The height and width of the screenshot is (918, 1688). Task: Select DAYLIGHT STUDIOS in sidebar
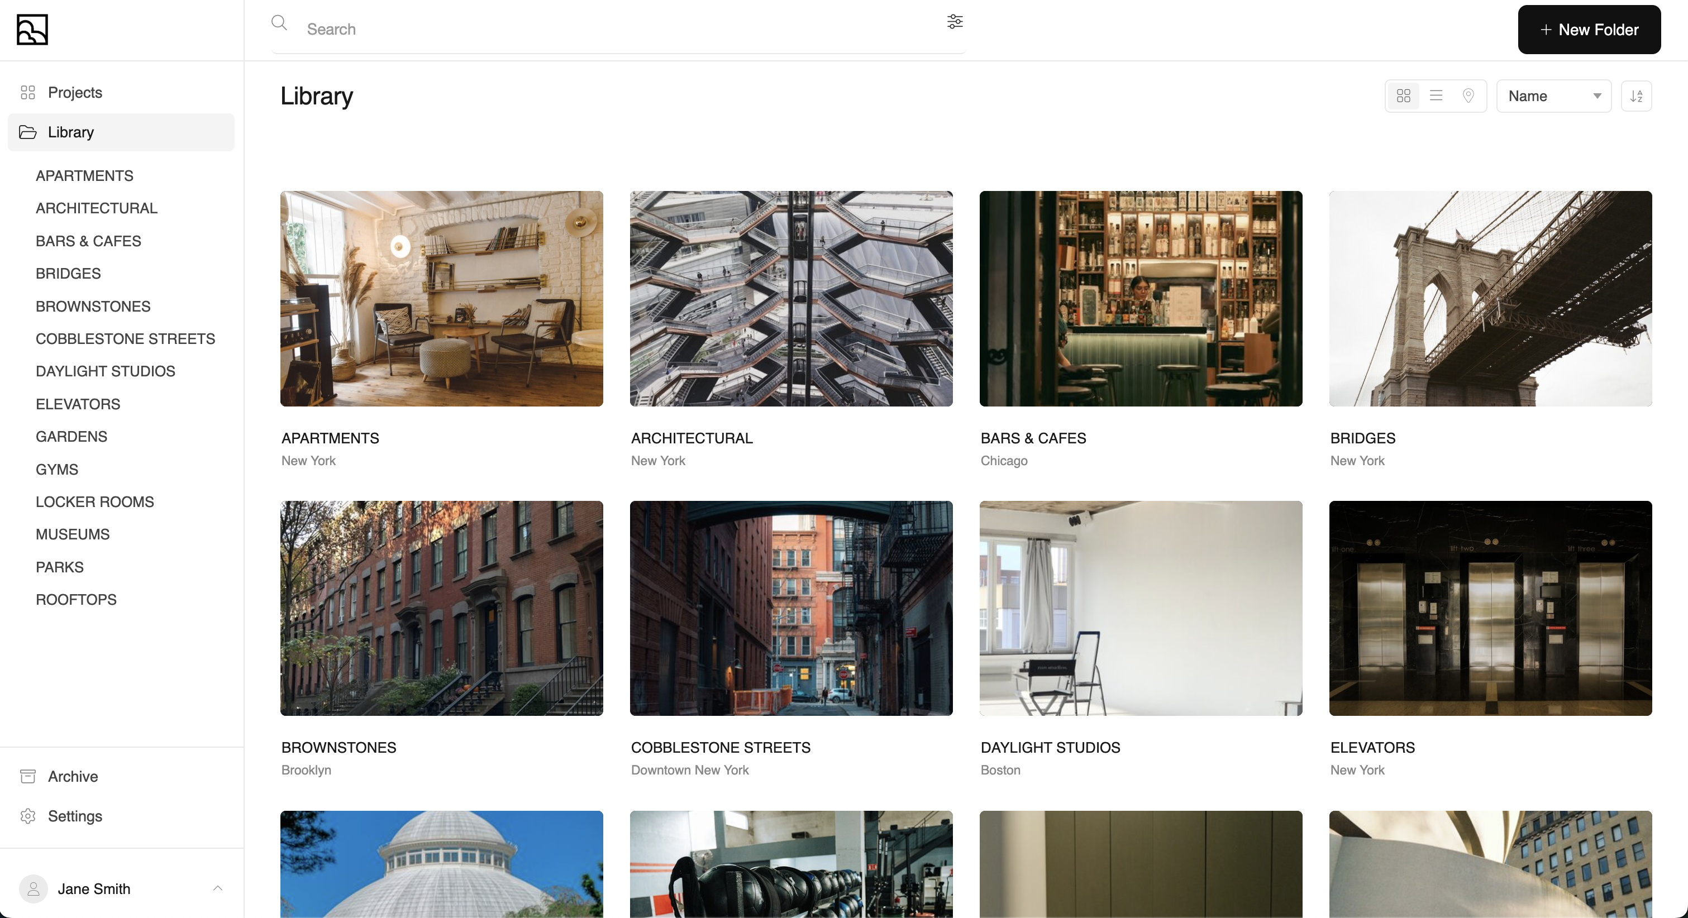click(x=106, y=371)
